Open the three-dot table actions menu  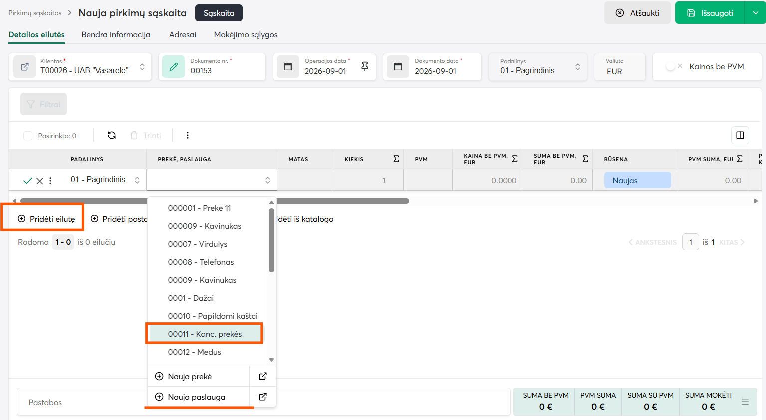point(188,135)
